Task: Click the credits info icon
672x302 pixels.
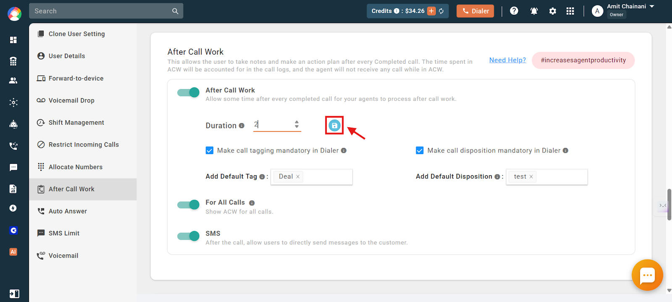Action: tap(396, 11)
